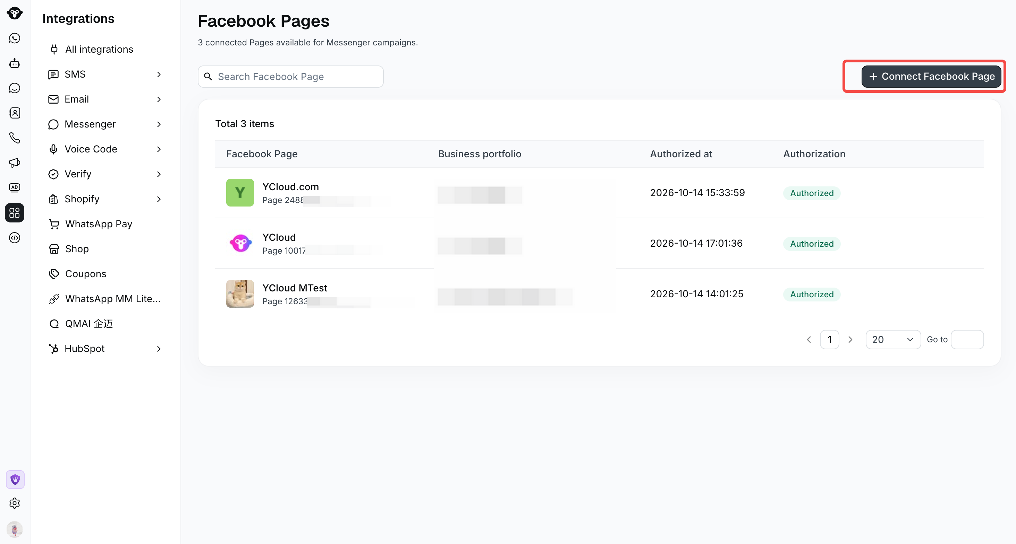Viewport: 1016px width, 544px height.
Task: Select page number 1
Action: (829, 340)
